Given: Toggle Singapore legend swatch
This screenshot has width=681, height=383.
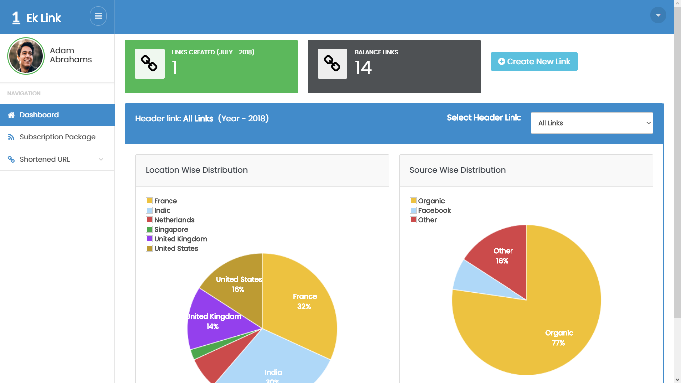Looking at the screenshot, I should (149, 229).
